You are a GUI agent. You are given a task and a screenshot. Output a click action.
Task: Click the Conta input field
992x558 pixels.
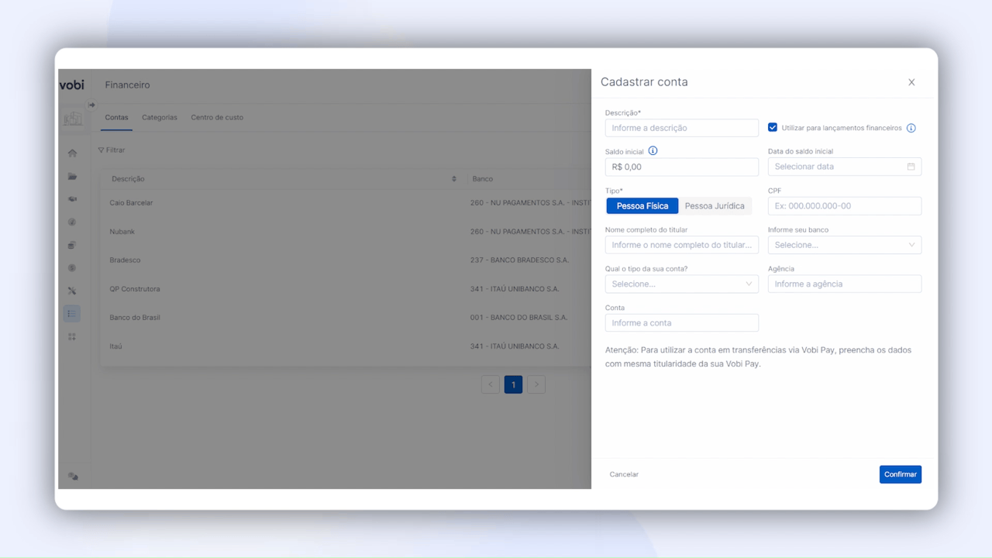tap(682, 323)
